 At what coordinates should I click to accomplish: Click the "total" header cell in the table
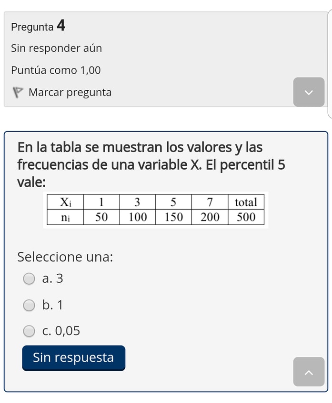246,202
